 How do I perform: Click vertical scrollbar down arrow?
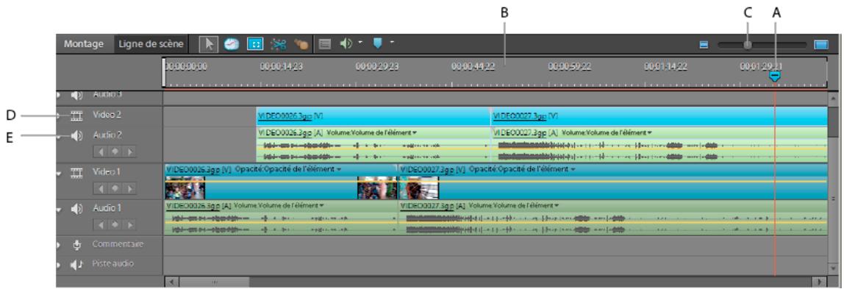coord(833,268)
